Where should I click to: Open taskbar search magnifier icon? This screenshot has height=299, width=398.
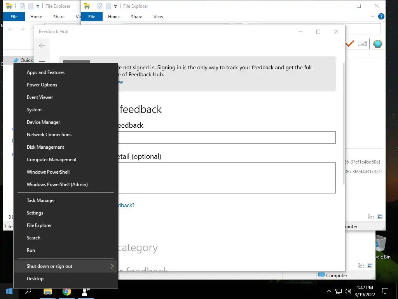point(28,291)
